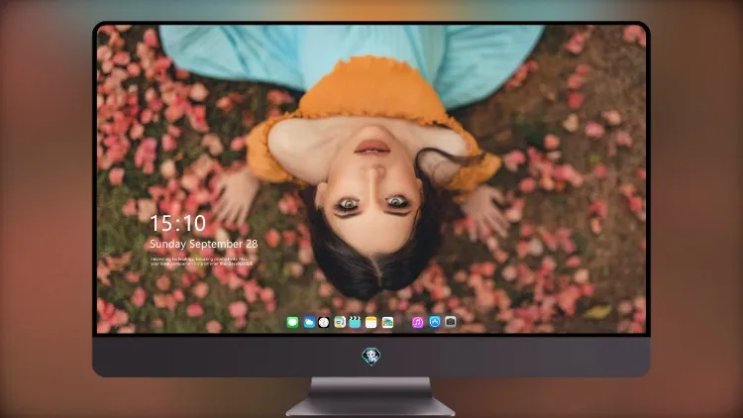Open the Photos gallery app in the dock
The height and width of the screenshot is (418, 743).
point(387,322)
